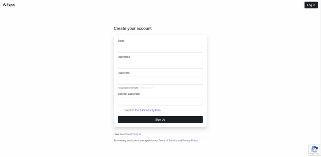Click the reCAPTCHA Privacy - Terms text
This screenshot has width=321, height=157.
point(315,154)
